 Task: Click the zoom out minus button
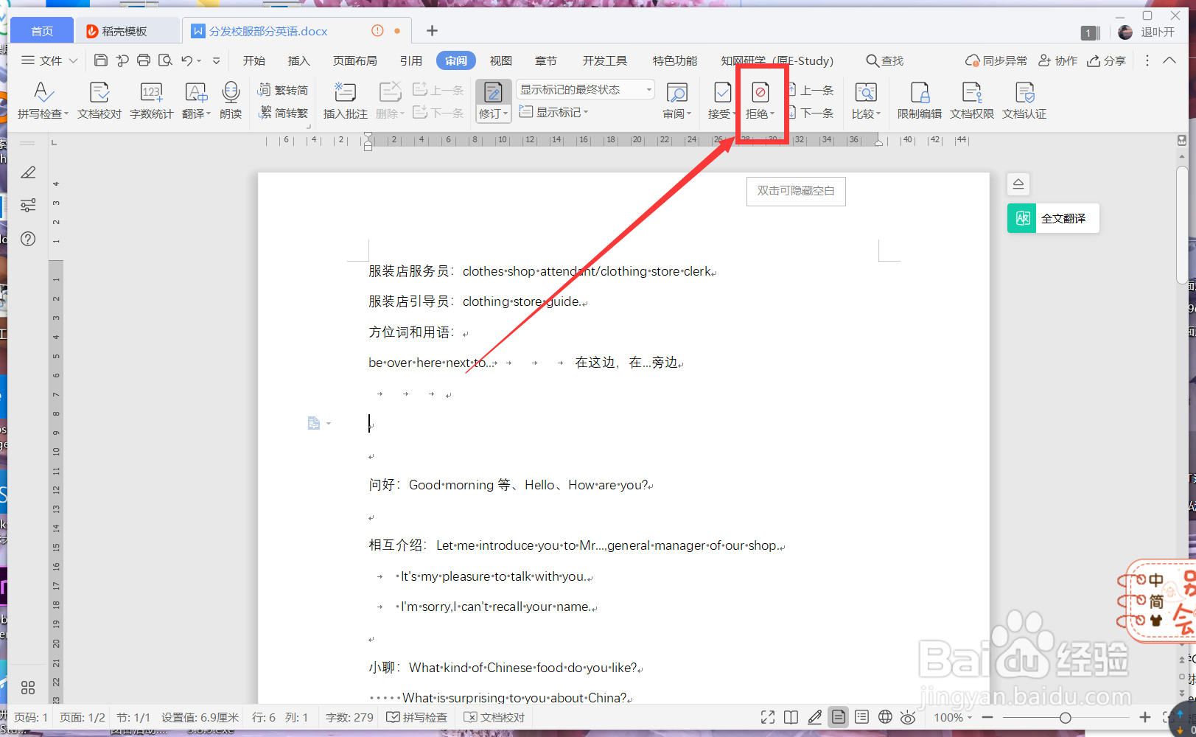[987, 717]
